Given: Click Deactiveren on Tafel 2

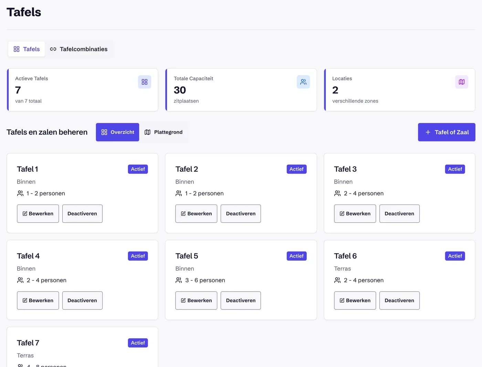Looking at the screenshot, I should pyautogui.click(x=241, y=213).
